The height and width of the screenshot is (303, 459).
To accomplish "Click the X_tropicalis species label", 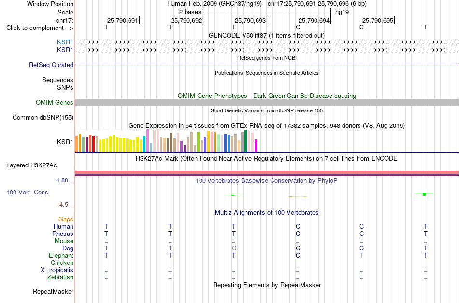I will coord(57,270).
